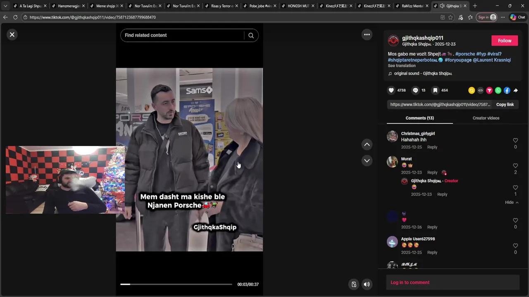The height and width of the screenshot is (297, 529).
Task: Like the video with the heart icon
Action: [x=391, y=90]
